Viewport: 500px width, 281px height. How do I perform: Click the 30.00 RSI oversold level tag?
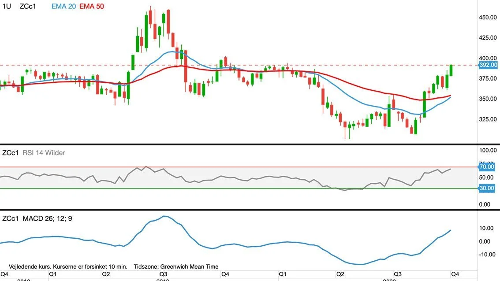[x=487, y=189]
